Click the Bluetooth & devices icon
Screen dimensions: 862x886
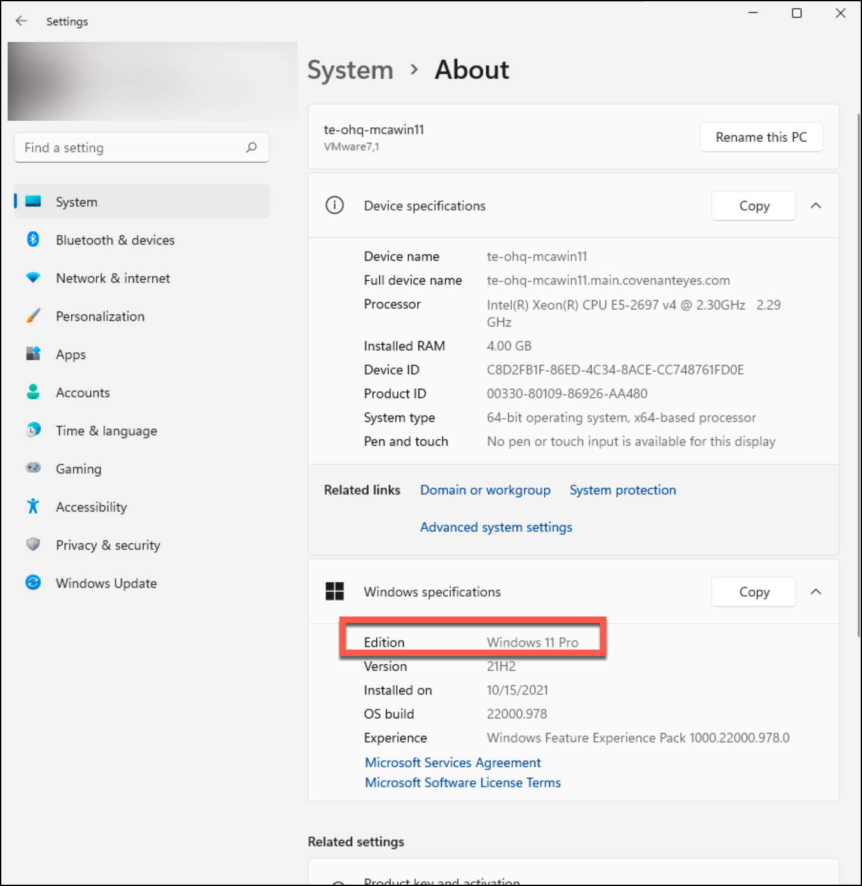click(x=33, y=240)
